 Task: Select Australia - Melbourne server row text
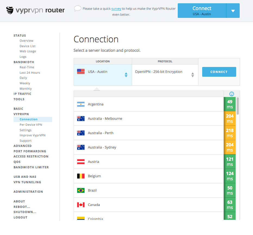105,119
